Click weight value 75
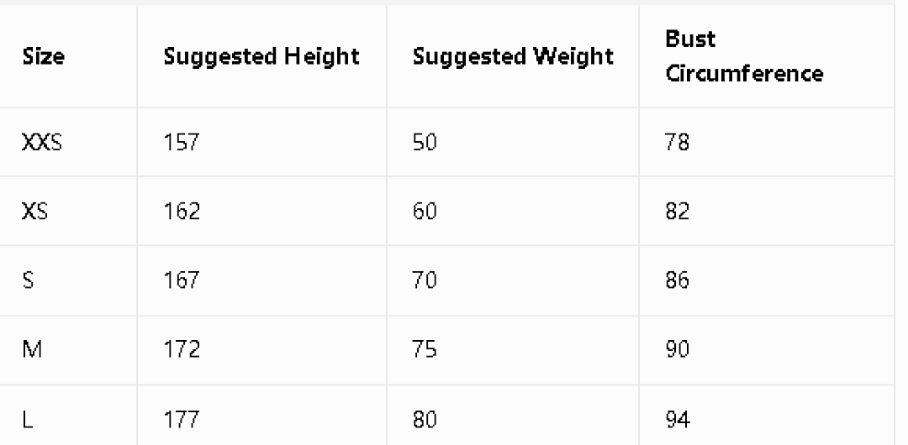The width and height of the screenshot is (908, 445). (425, 349)
